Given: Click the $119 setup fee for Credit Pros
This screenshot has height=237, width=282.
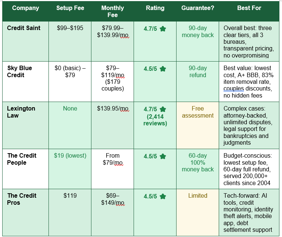Looking at the screenshot, I should (x=70, y=195).
